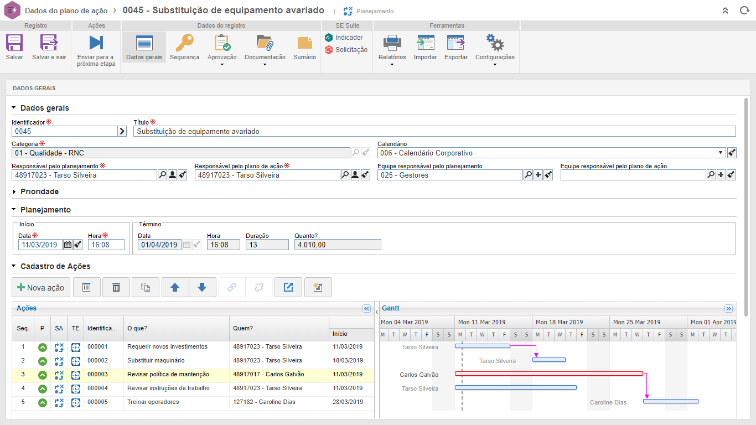Click the Nova ação button
Screen dimensions: 756x425
pos(41,287)
